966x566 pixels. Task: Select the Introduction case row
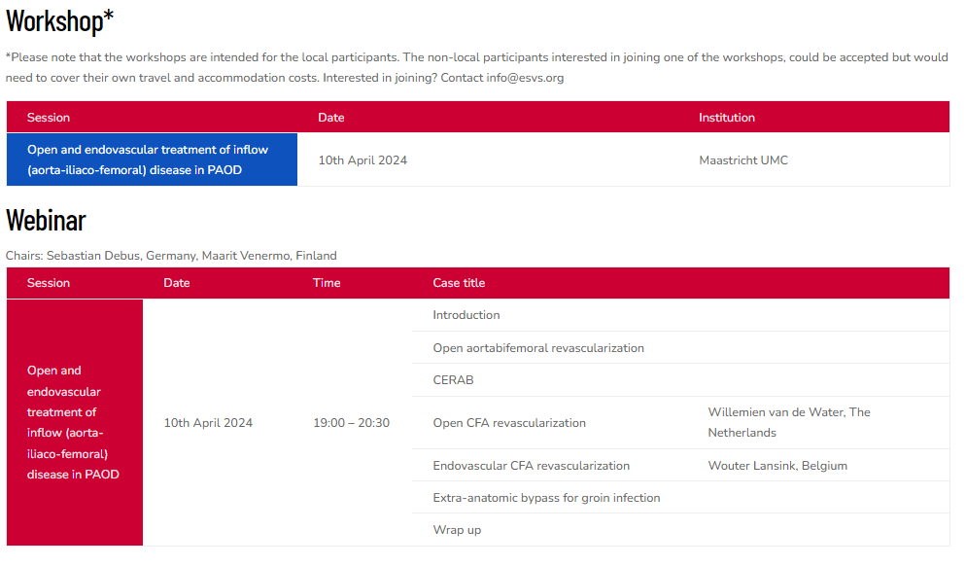coord(466,315)
